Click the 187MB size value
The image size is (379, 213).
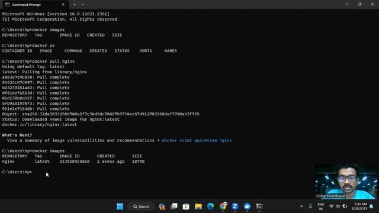tap(138, 162)
